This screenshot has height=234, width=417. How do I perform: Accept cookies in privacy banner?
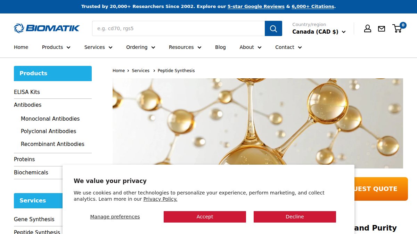[205, 217]
